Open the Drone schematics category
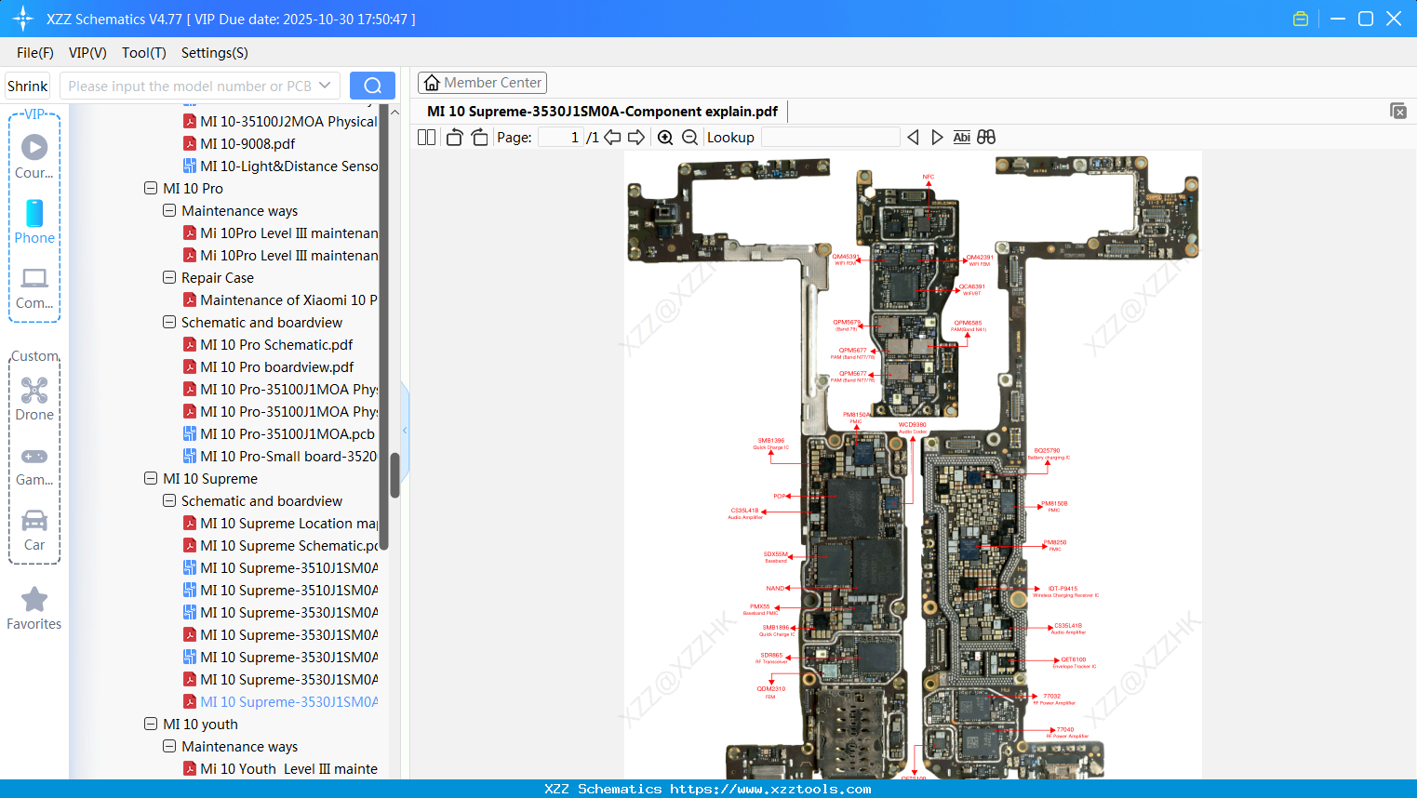 [34, 399]
